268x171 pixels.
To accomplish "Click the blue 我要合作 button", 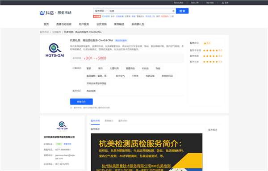I will click(x=81, y=102).
